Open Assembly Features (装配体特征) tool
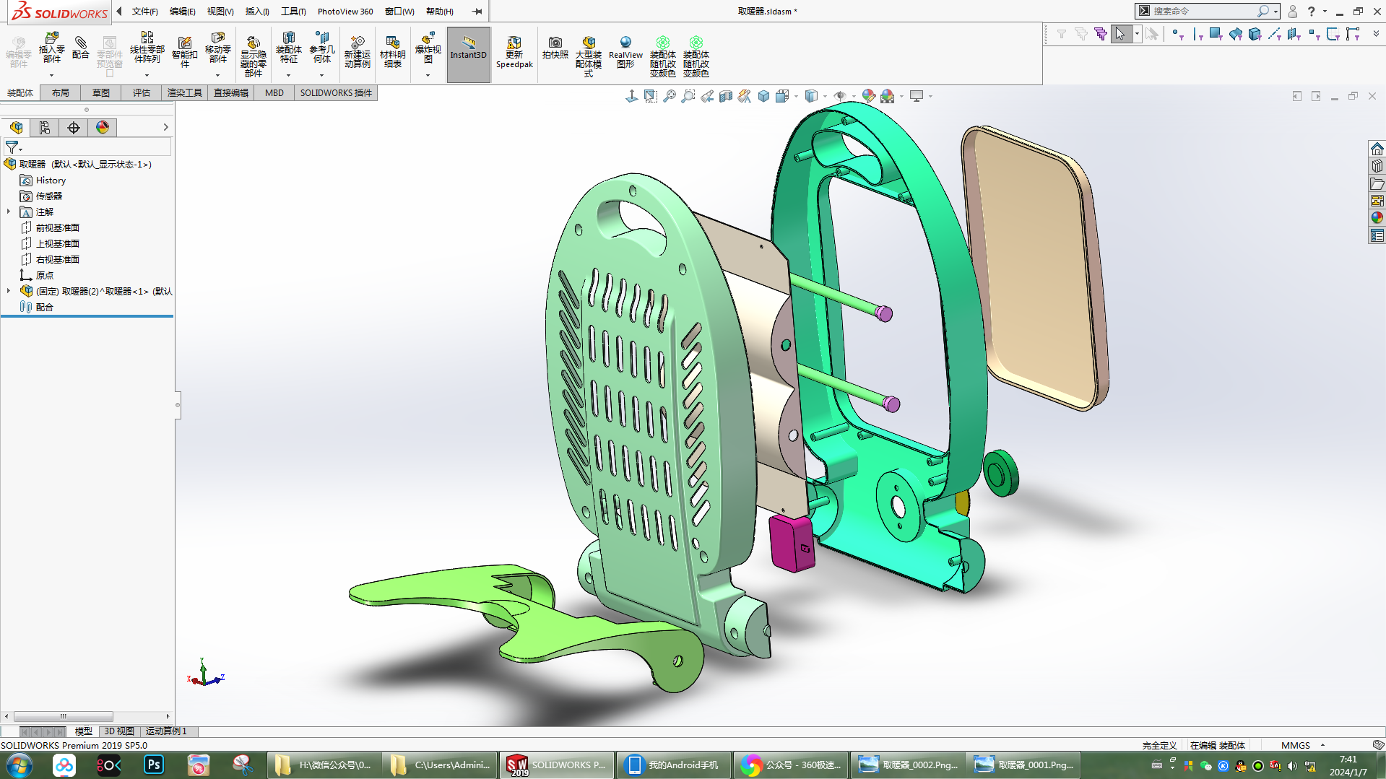 coord(289,48)
